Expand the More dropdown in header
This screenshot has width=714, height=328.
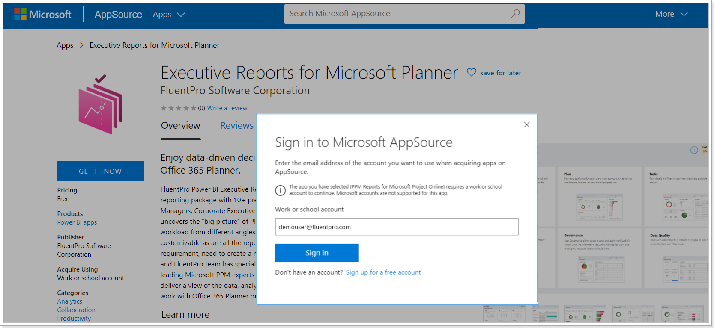click(671, 14)
